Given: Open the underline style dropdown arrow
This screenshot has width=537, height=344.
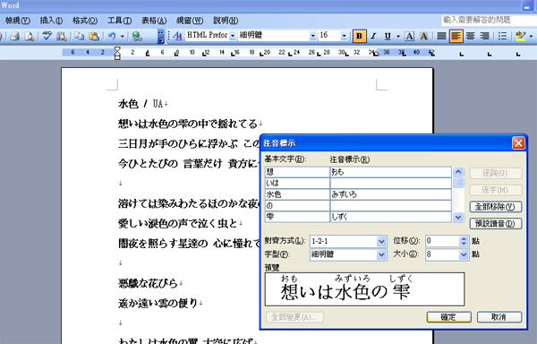Looking at the screenshot, I should coord(398,36).
